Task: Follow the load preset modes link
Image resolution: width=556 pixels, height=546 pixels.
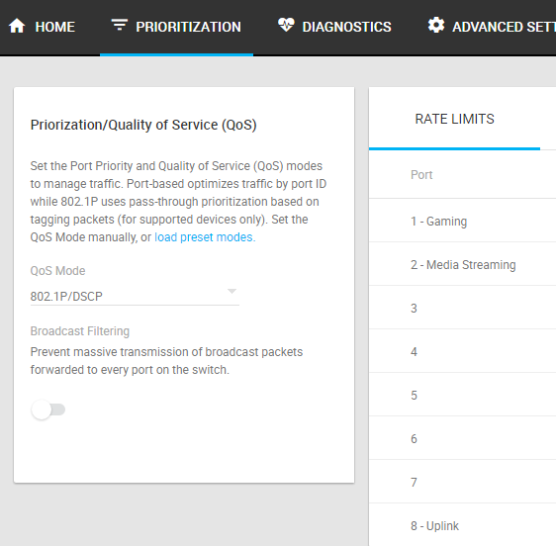Action: tap(205, 237)
